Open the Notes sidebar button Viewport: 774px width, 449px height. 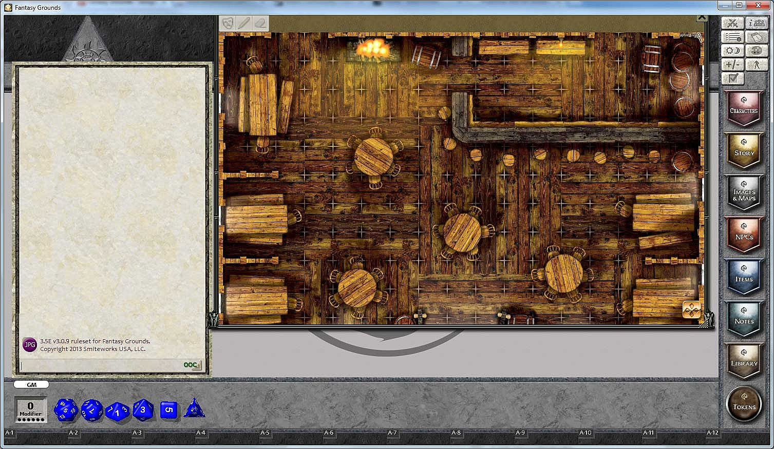(744, 319)
